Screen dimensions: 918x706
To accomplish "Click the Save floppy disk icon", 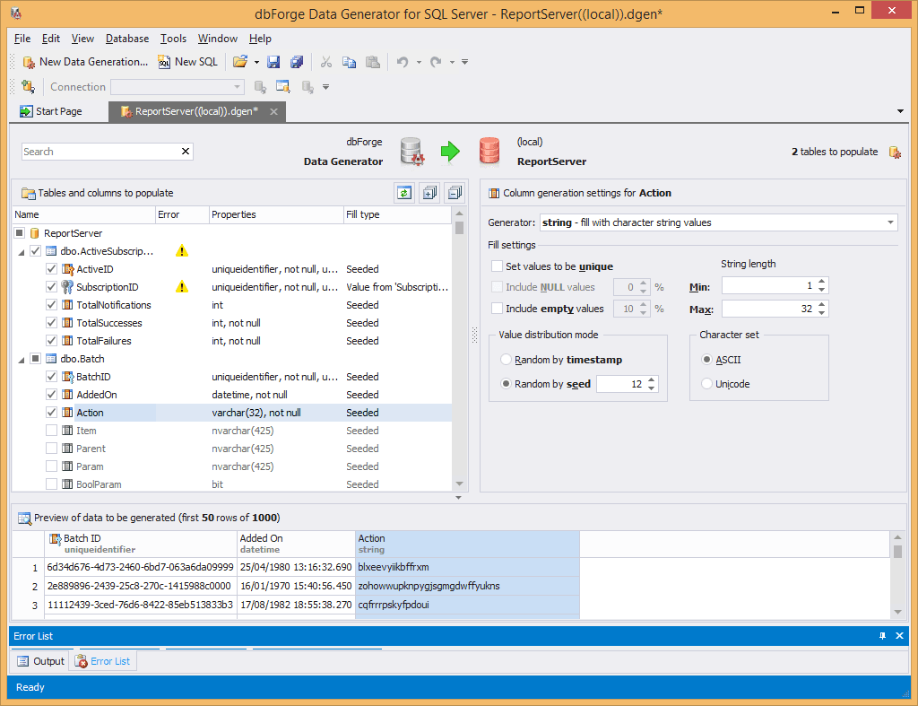I will [273, 62].
